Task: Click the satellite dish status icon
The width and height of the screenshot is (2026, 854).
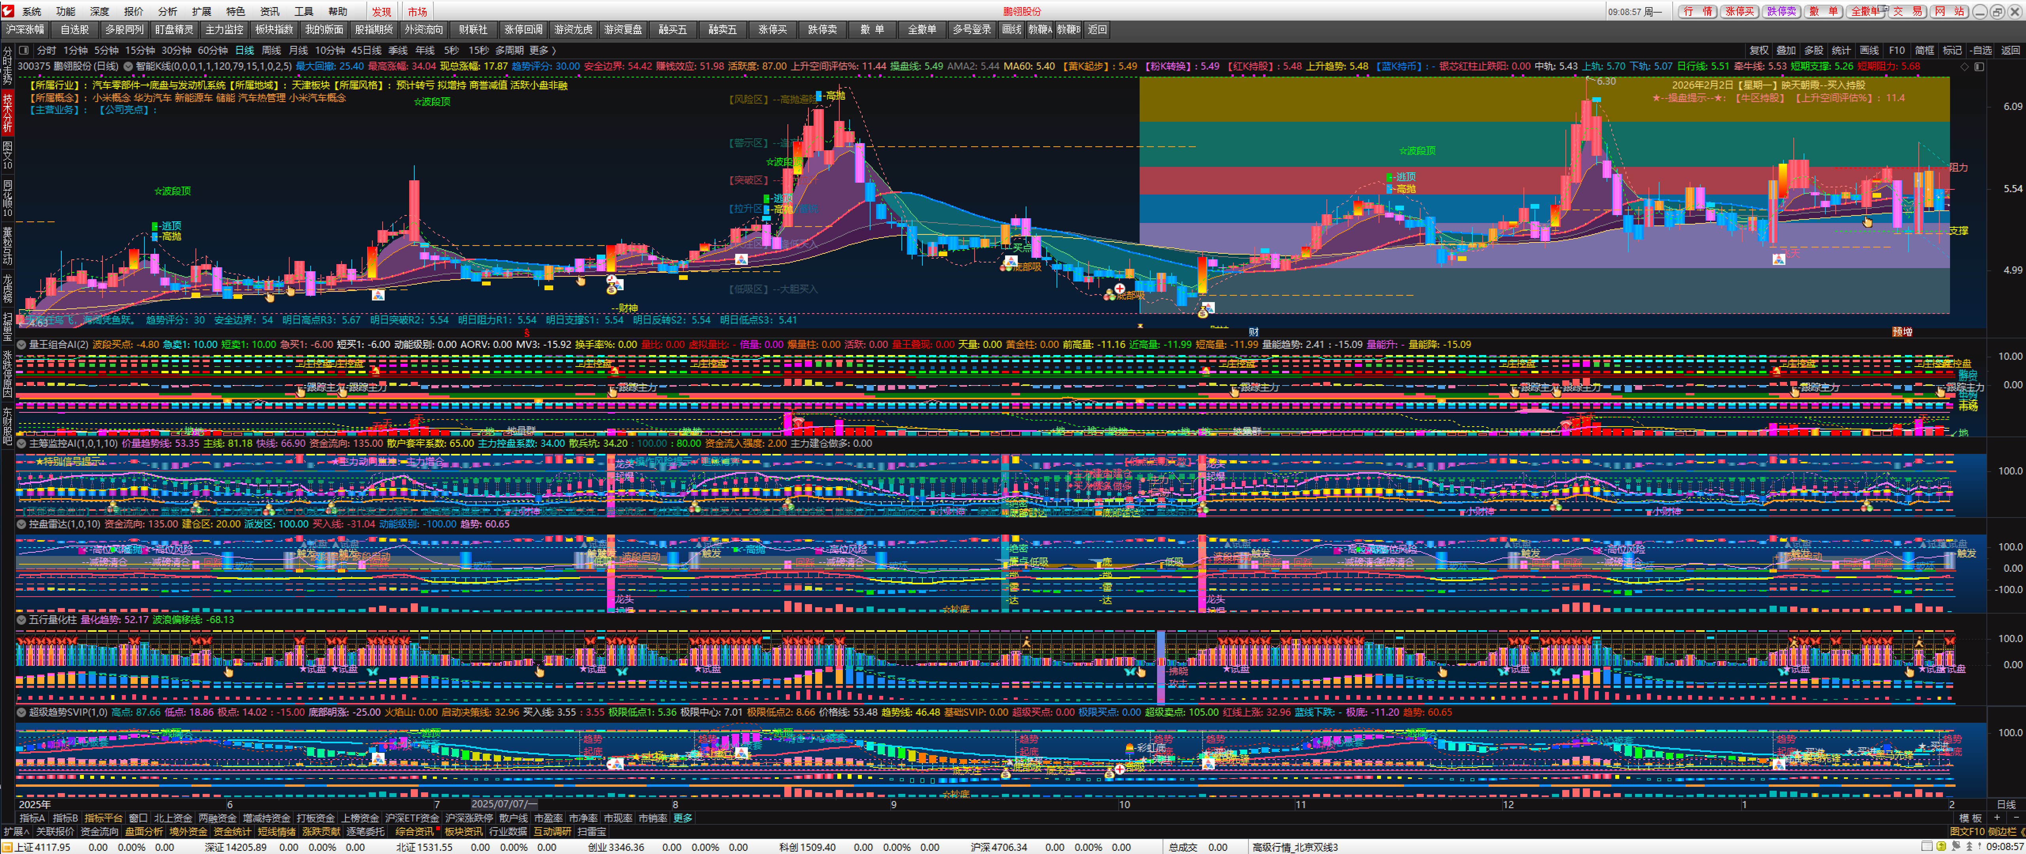Action: (1956, 847)
